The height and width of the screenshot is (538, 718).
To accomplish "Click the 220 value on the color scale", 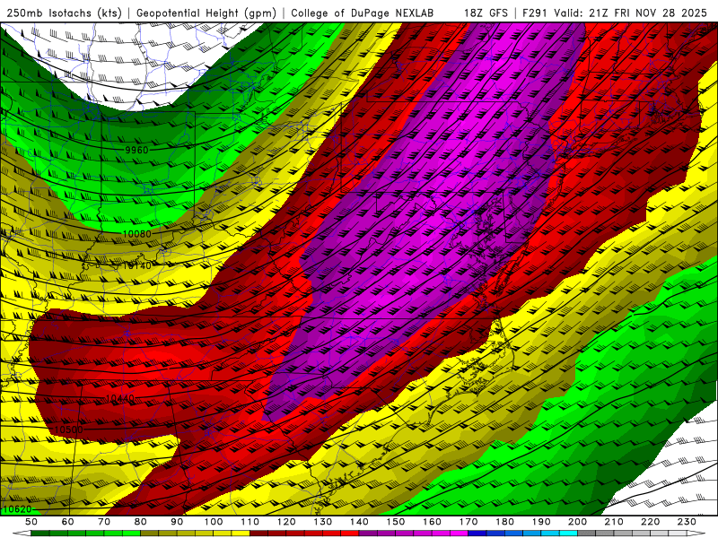I will tap(650, 522).
